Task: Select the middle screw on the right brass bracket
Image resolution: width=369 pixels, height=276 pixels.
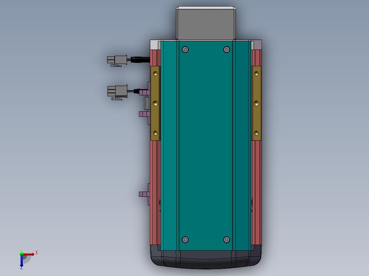Action: (x=256, y=103)
